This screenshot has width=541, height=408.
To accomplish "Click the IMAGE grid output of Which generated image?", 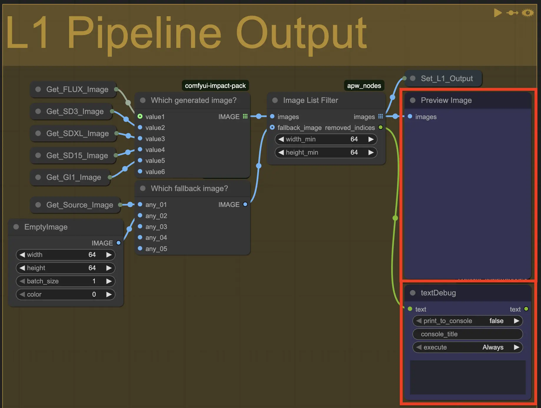I will (x=245, y=116).
